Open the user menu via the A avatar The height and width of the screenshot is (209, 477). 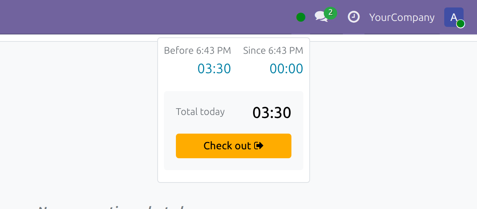454,17
